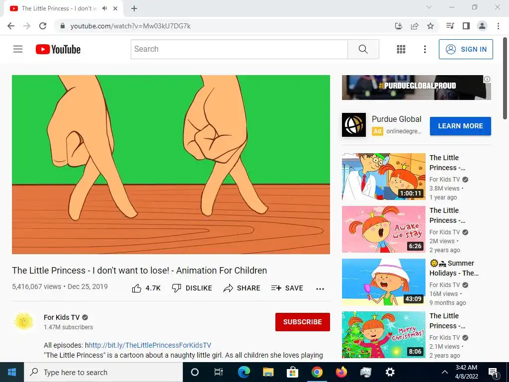Play the Merry Christmas 8:06 video
The image size is (509, 382).
coord(383,335)
